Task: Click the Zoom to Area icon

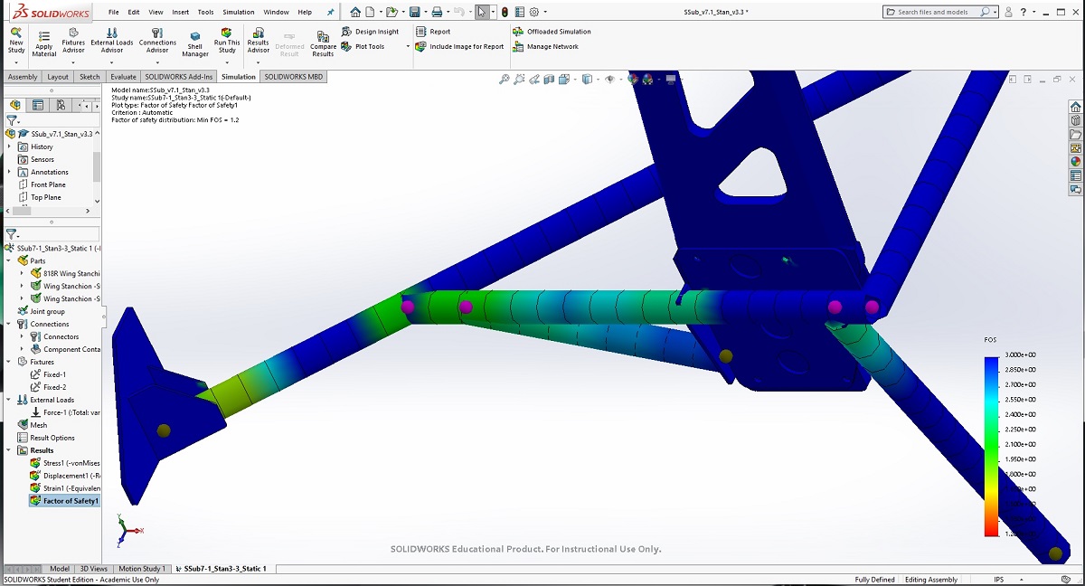Action: point(520,80)
